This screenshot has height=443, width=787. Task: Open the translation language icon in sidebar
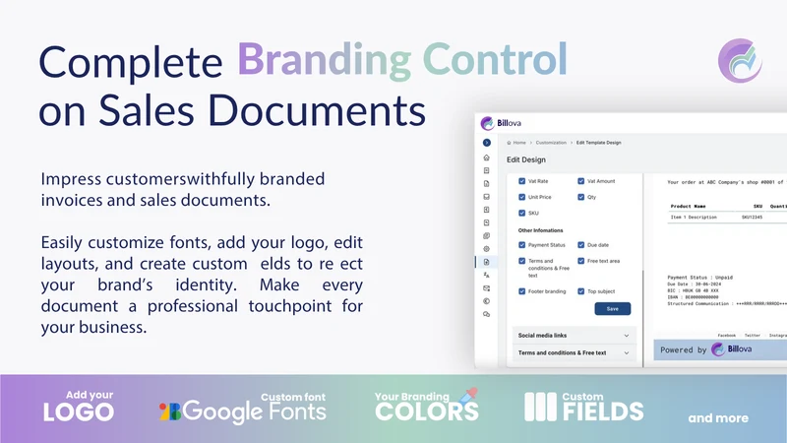(x=486, y=275)
